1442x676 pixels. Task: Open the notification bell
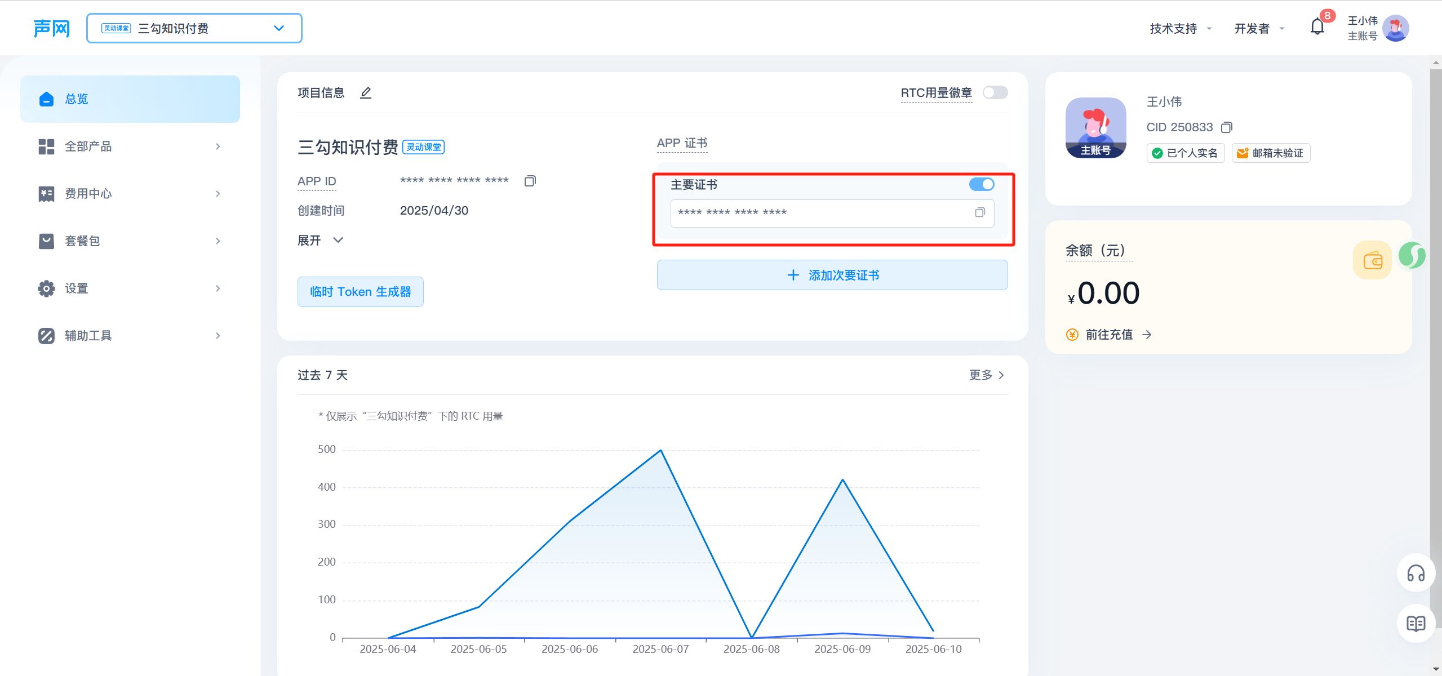pos(1317,27)
